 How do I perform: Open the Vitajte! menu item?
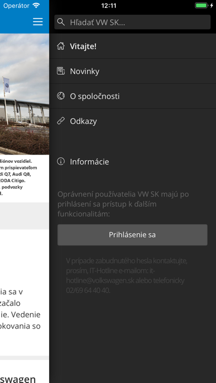(132, 46)
